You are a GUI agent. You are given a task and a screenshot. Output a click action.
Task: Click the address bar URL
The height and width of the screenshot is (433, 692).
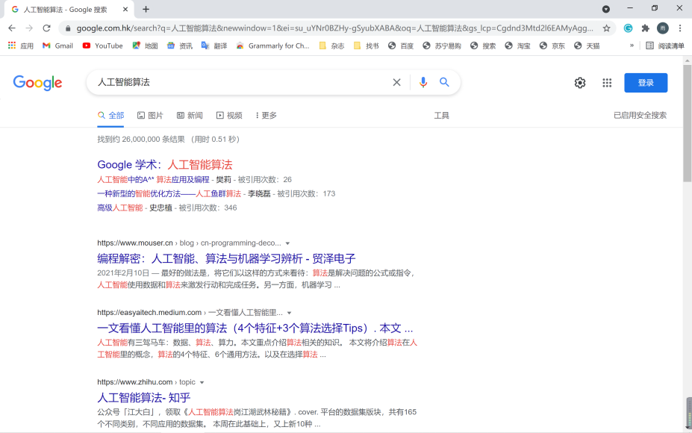tap(334, 28)
